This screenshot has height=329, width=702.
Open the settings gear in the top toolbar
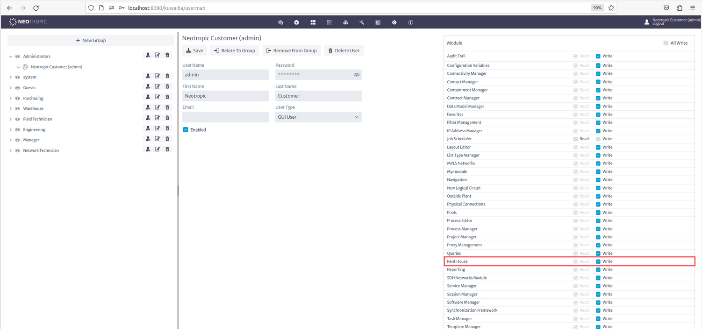coord(394,22)
